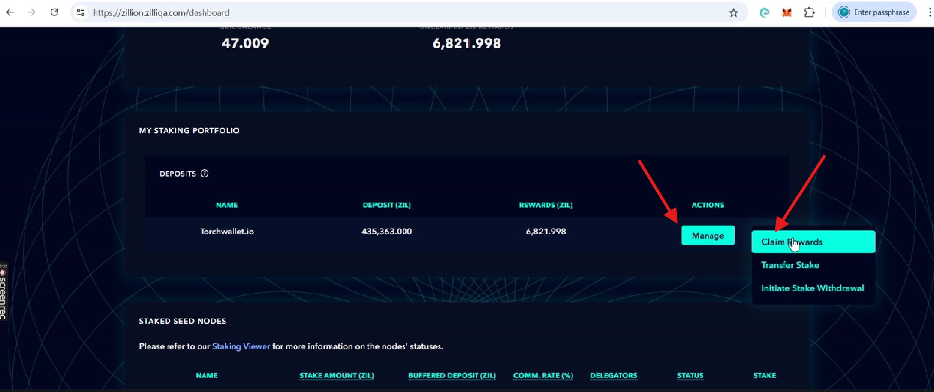This screenshot has width=934, height=392.
Task: Click the screenrec recording tab at left edge
Action: pos(3,291)
